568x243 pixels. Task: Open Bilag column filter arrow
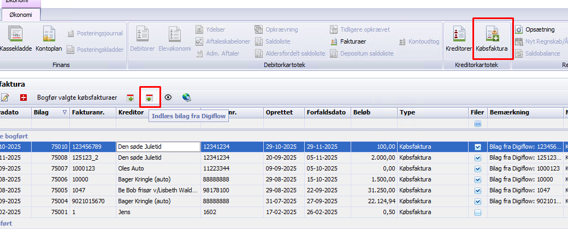pos(64,112)
